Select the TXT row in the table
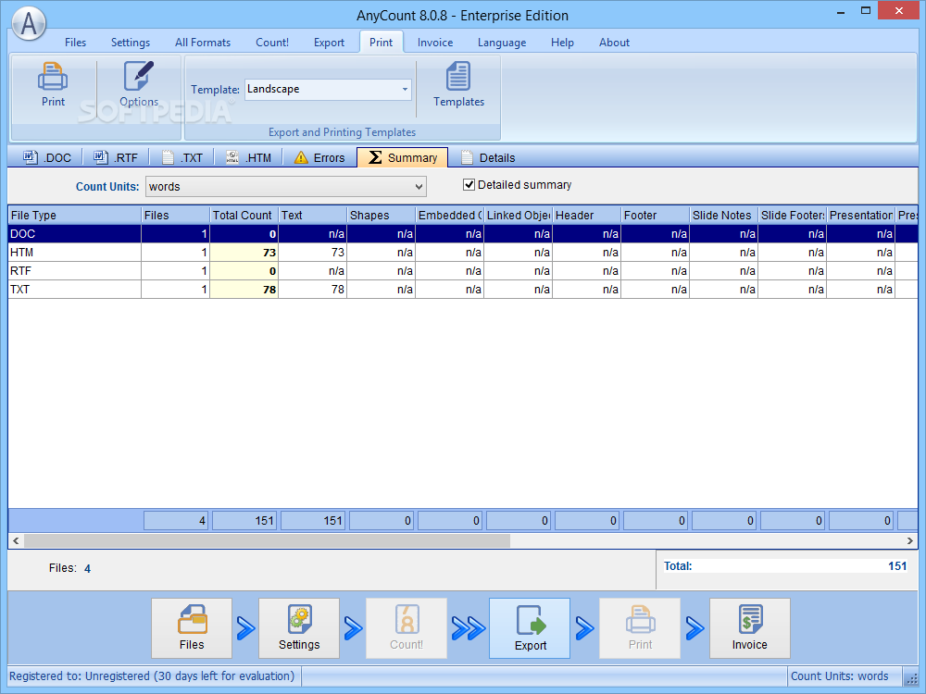Viewport: 926px width, 694px height. click(x=463, y=289)
